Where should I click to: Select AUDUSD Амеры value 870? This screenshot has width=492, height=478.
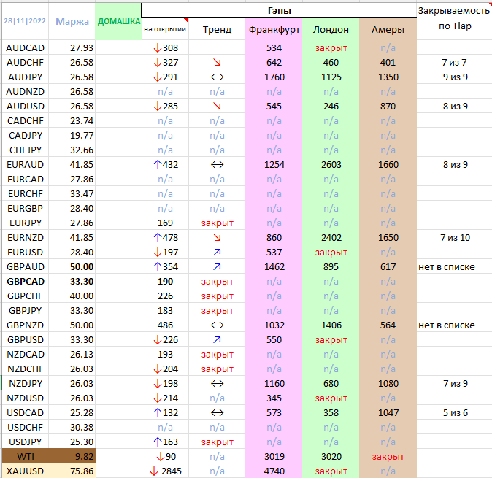click(388, 106)
